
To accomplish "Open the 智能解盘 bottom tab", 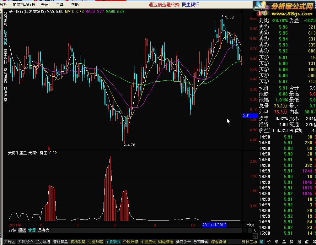I will (x=60, y=242).
